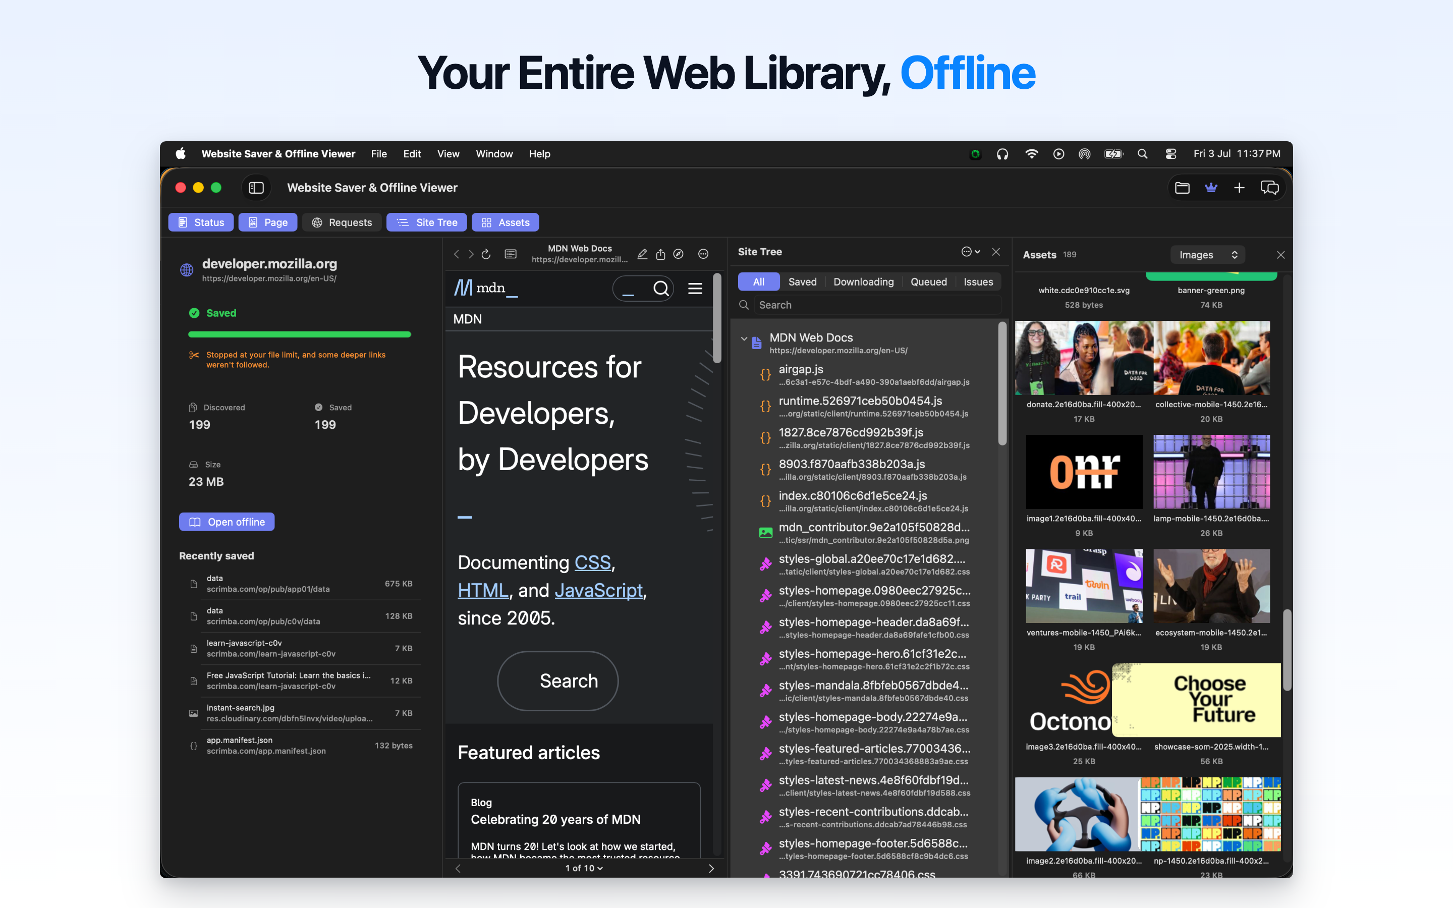Open the Apple menu
This screenshot has height=908, width=1453.
pos(181,154)
